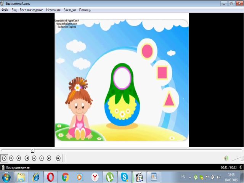Step forward one frame
244x183 pixels.
pos(58,158)
